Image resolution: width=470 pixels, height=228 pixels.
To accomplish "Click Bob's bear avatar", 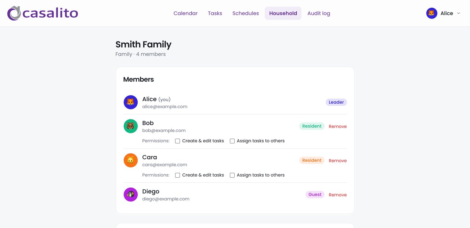I will click(131, 126).
